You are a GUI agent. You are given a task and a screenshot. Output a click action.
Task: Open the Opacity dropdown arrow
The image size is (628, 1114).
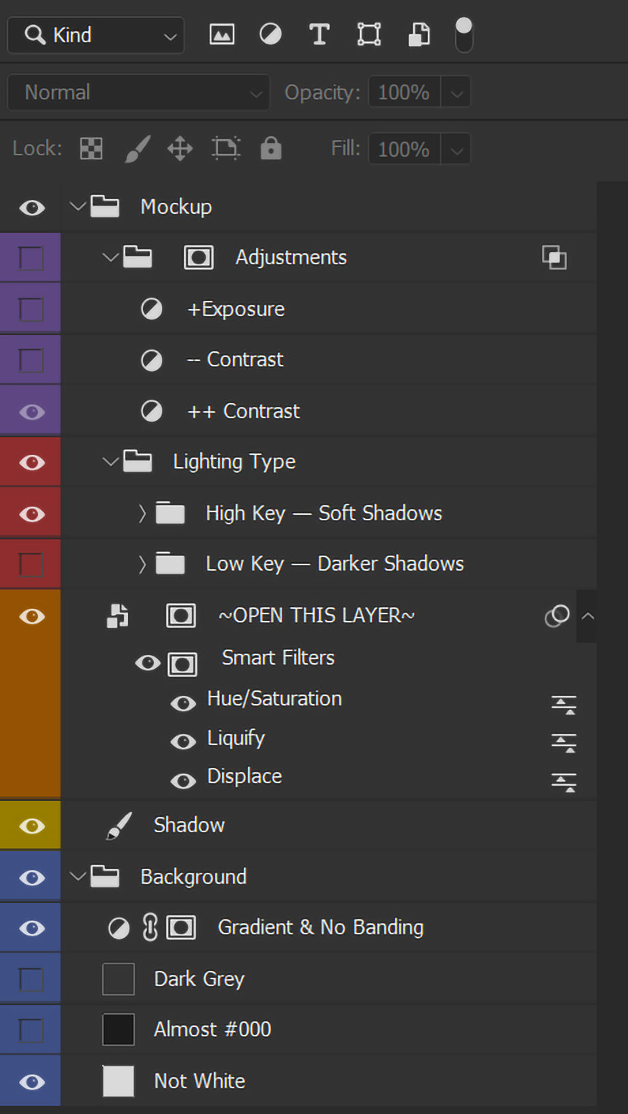pos(456,93)
